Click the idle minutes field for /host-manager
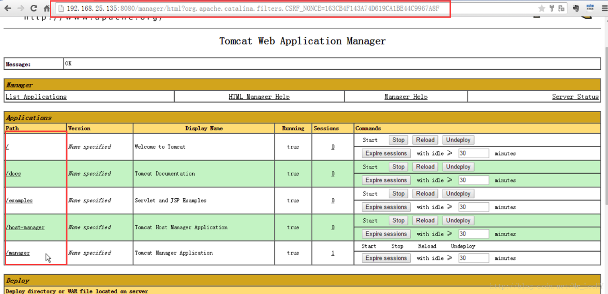 (473, 234)
